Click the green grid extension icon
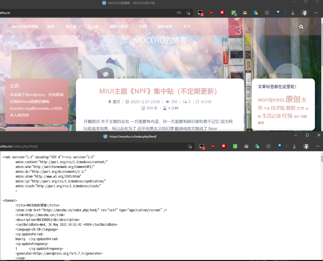Viewport: 323px width, 261px height. tap(233, 12)
